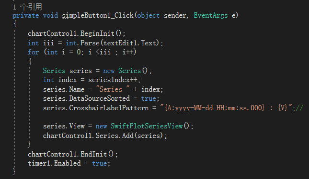Click simpleButton1_Click method name

98,15
